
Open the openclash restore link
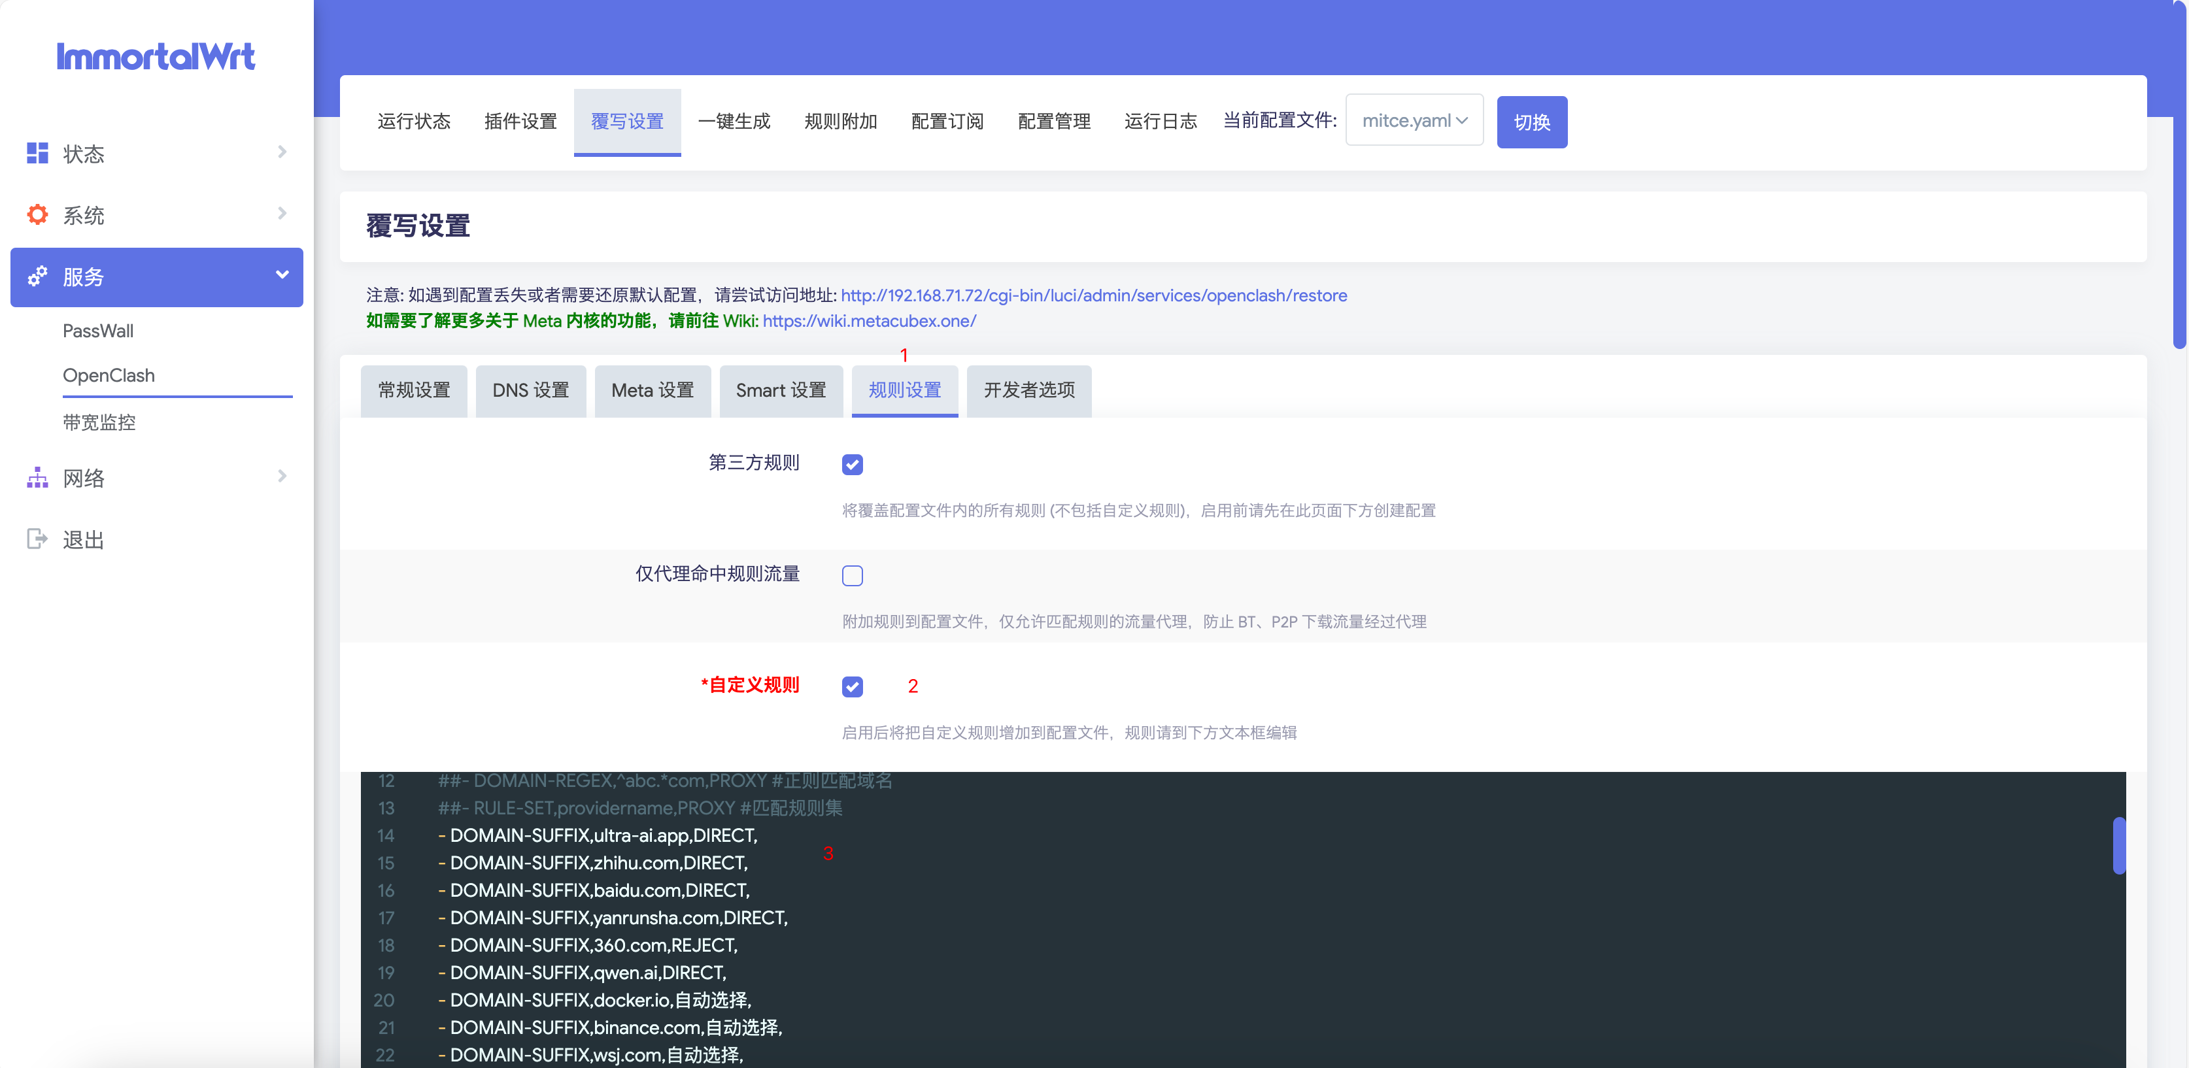click(x=1094, y=295)
